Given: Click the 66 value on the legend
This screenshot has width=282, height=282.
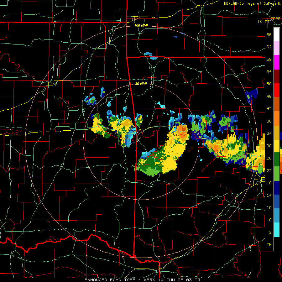Looking at the screenshot, I should 269,34.
